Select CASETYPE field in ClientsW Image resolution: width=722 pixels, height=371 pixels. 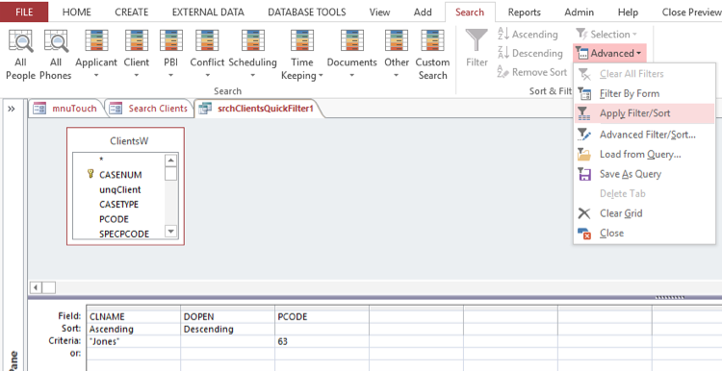(x=118, y=205)
